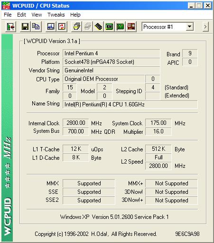Click the greyed-out stacked windows icon
214x243 pixels.
coord(87,26)
